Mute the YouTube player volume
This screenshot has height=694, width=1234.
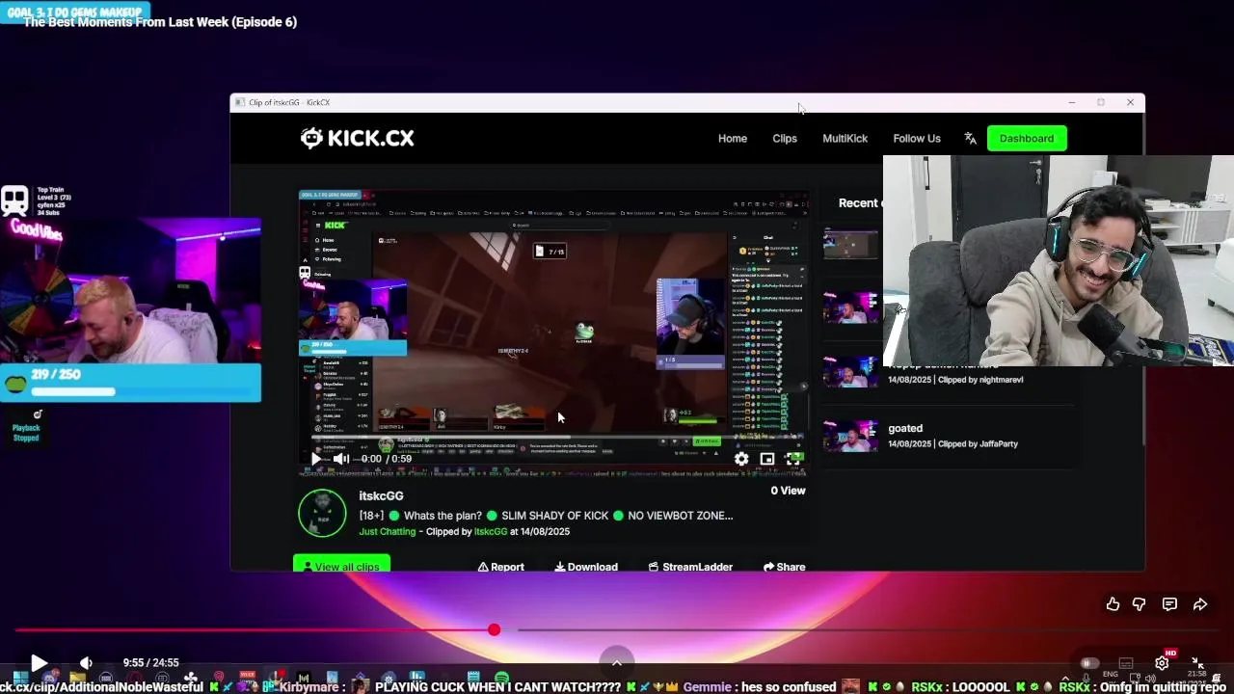86,662
